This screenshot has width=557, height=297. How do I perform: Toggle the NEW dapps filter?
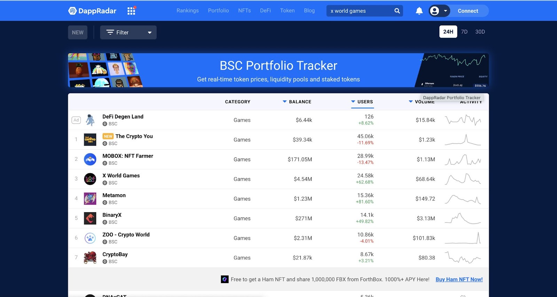coord(78,32)
